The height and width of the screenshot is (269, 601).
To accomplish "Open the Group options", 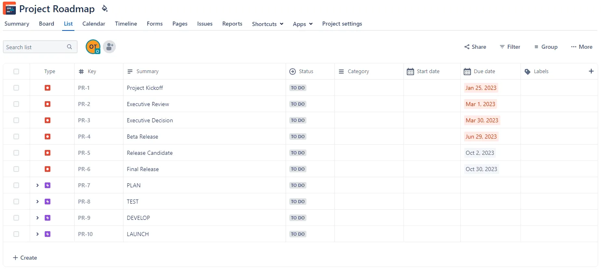I will [545, 47].
